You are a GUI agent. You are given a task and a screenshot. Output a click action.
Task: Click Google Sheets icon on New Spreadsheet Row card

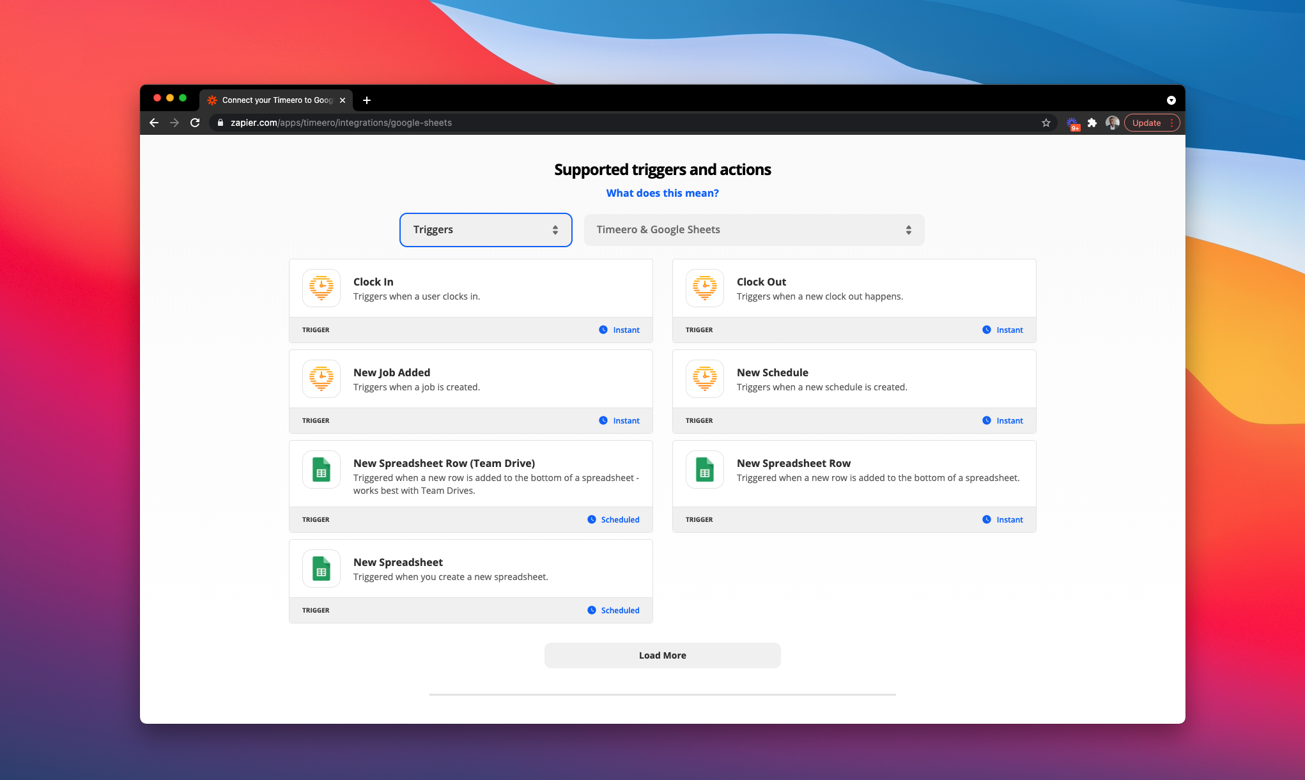pyautogui.click(x=705, y=470)
